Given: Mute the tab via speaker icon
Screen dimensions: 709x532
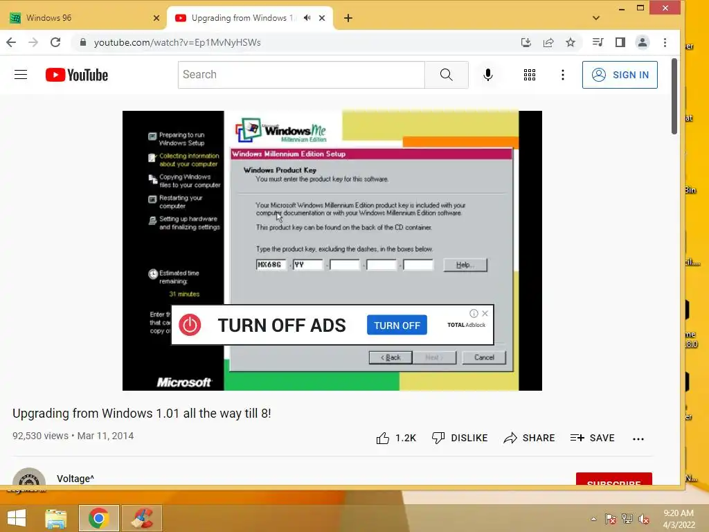Looking at the screenshot, I should 307,18.
